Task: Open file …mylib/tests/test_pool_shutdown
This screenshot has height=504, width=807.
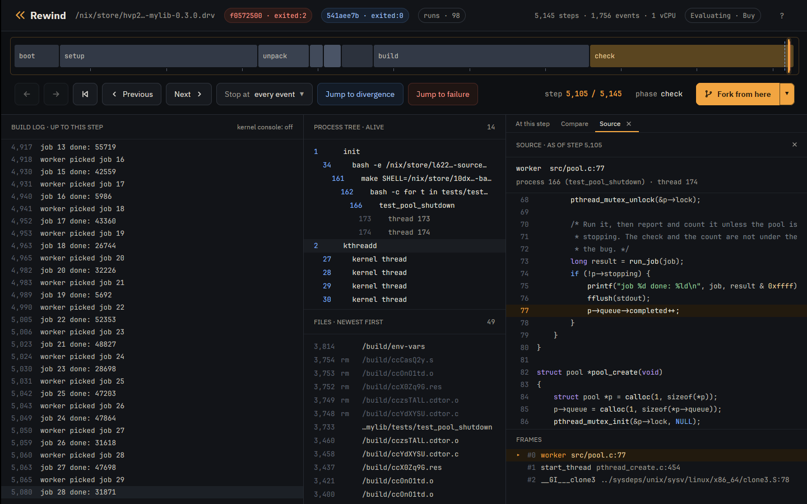Action: [x=405, y=427]
